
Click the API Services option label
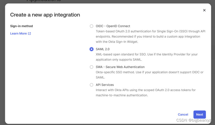coord(105,85)
